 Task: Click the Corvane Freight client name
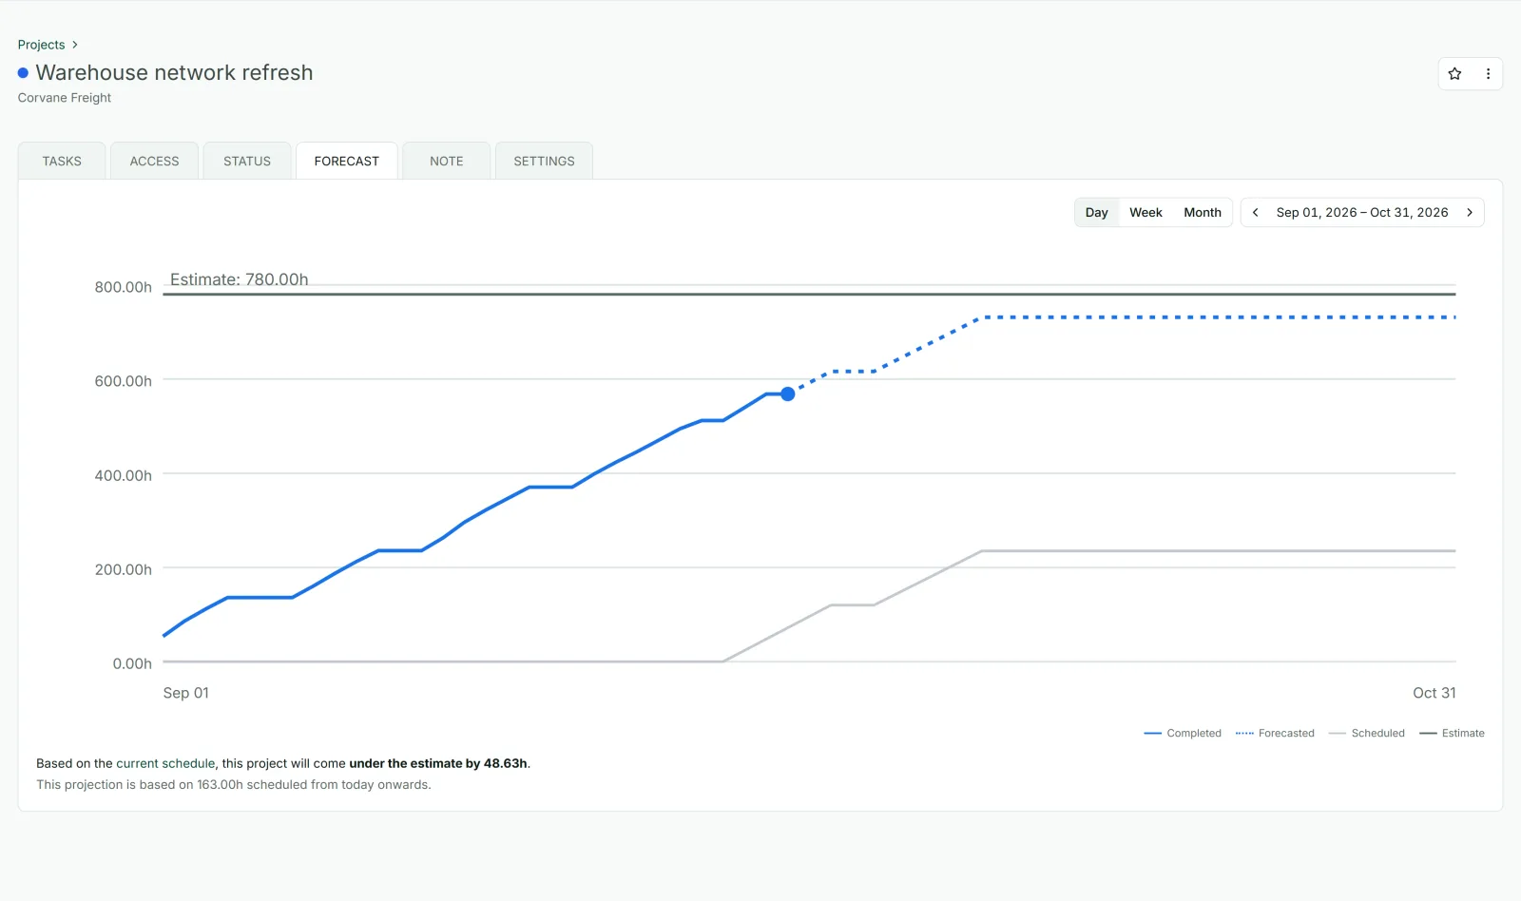65,98
